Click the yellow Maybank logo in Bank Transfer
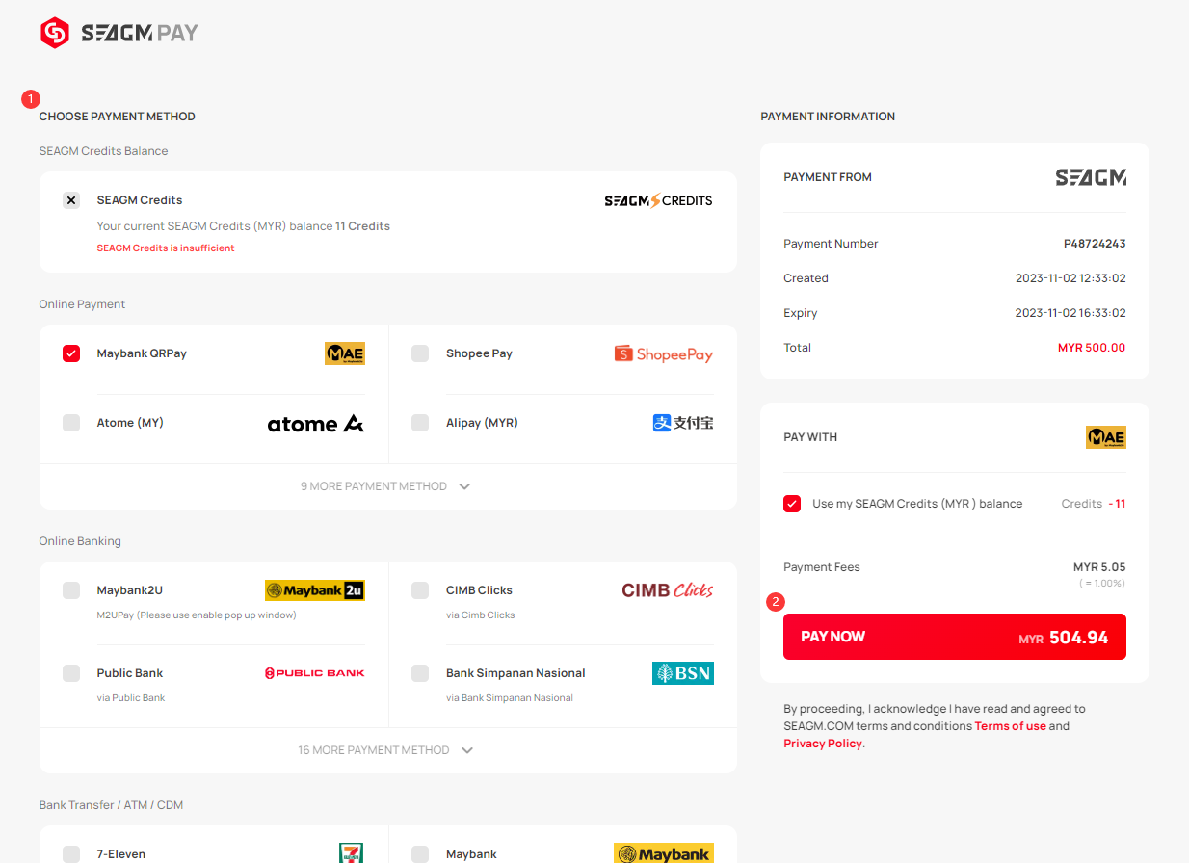The height and width of the screenshot is (863, 1189). click(x=664, y=854)
